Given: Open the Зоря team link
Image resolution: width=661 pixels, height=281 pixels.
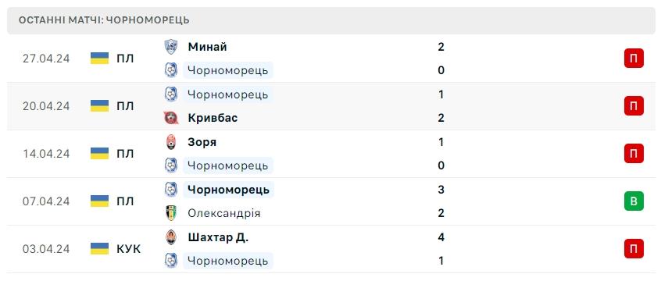Looking at the screenshot, I should (x=202, y=142).
